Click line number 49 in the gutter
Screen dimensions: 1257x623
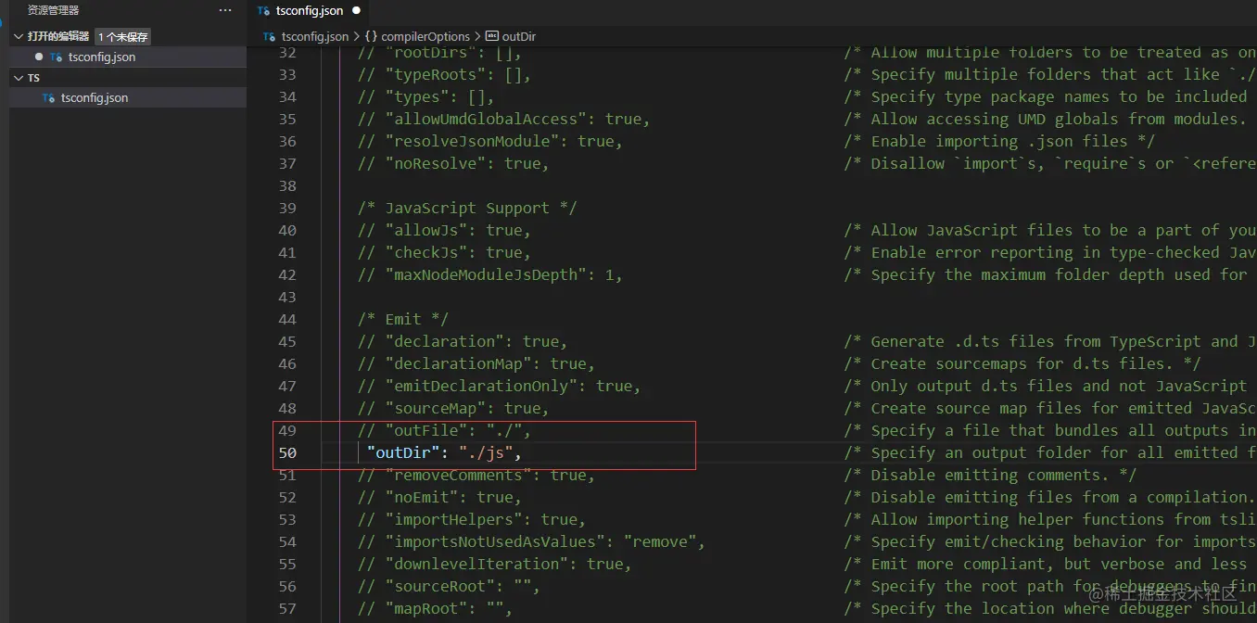coord(287,430)
